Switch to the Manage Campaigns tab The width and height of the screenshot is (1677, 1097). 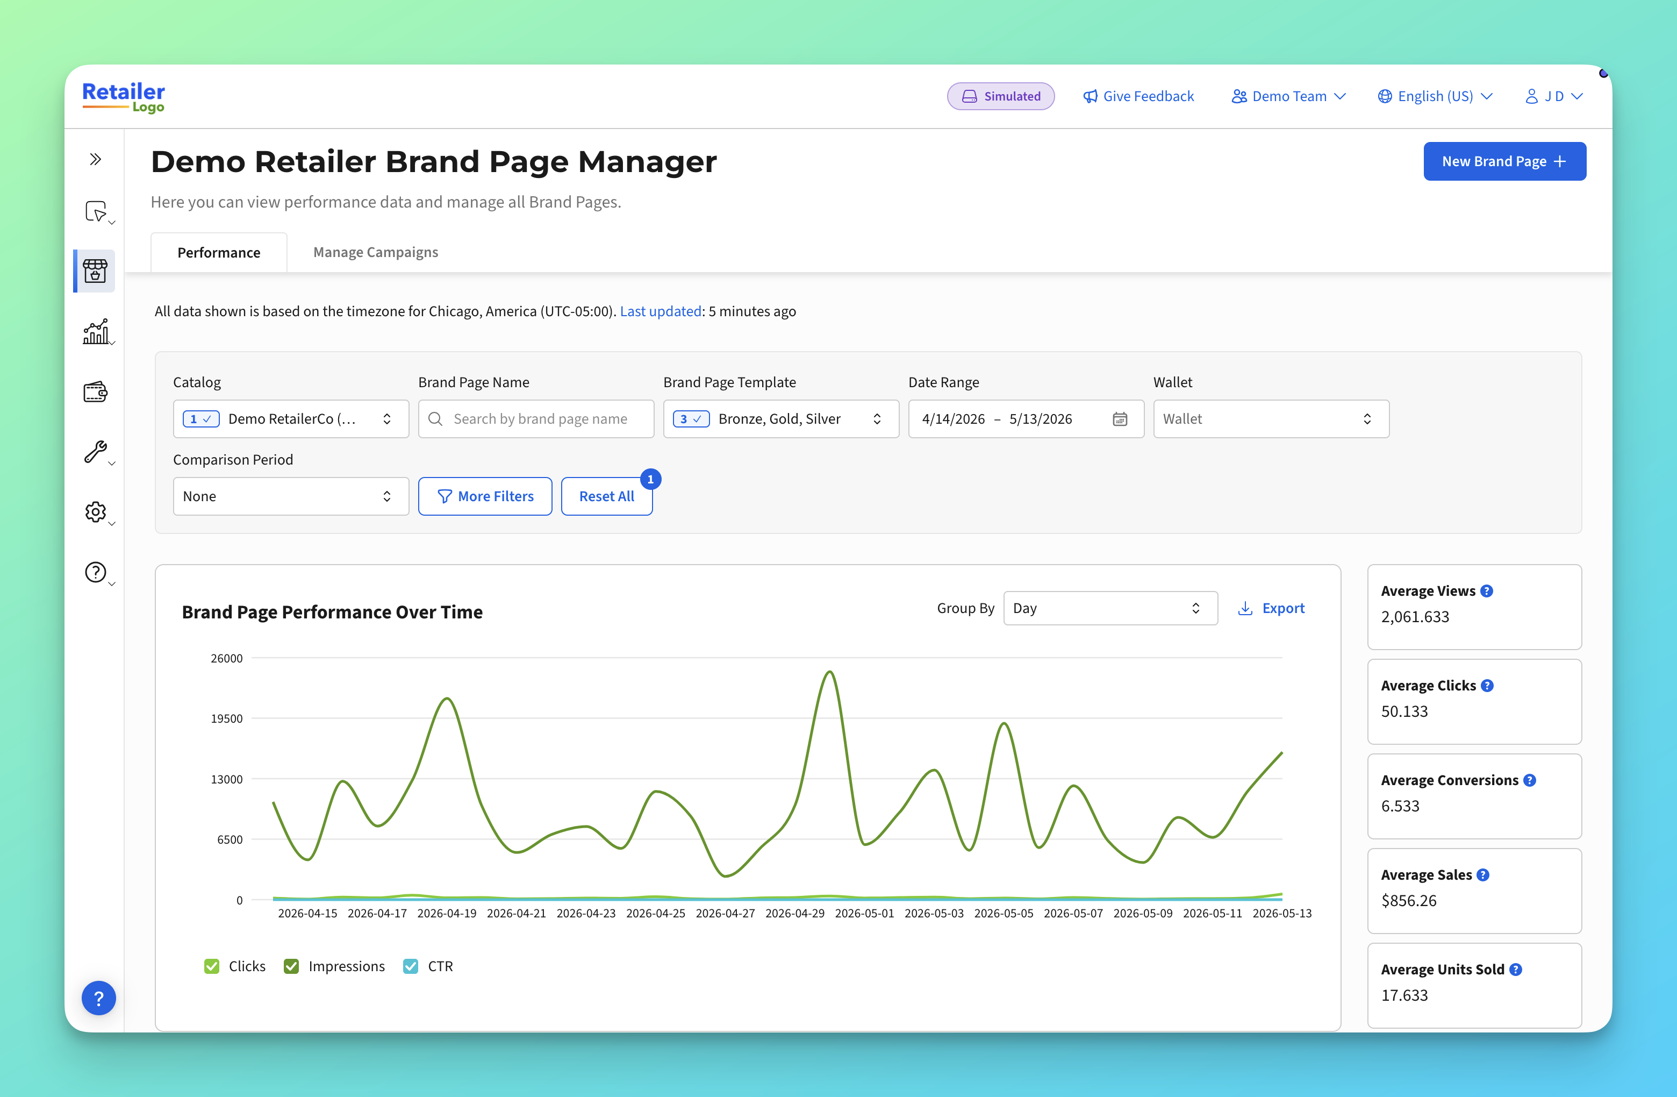[376, 252]
